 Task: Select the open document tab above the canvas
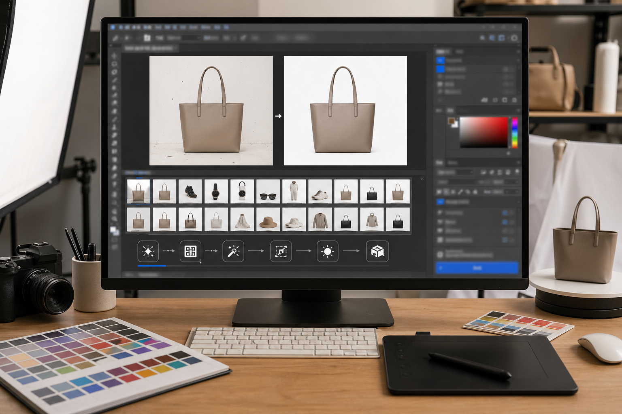149,48
